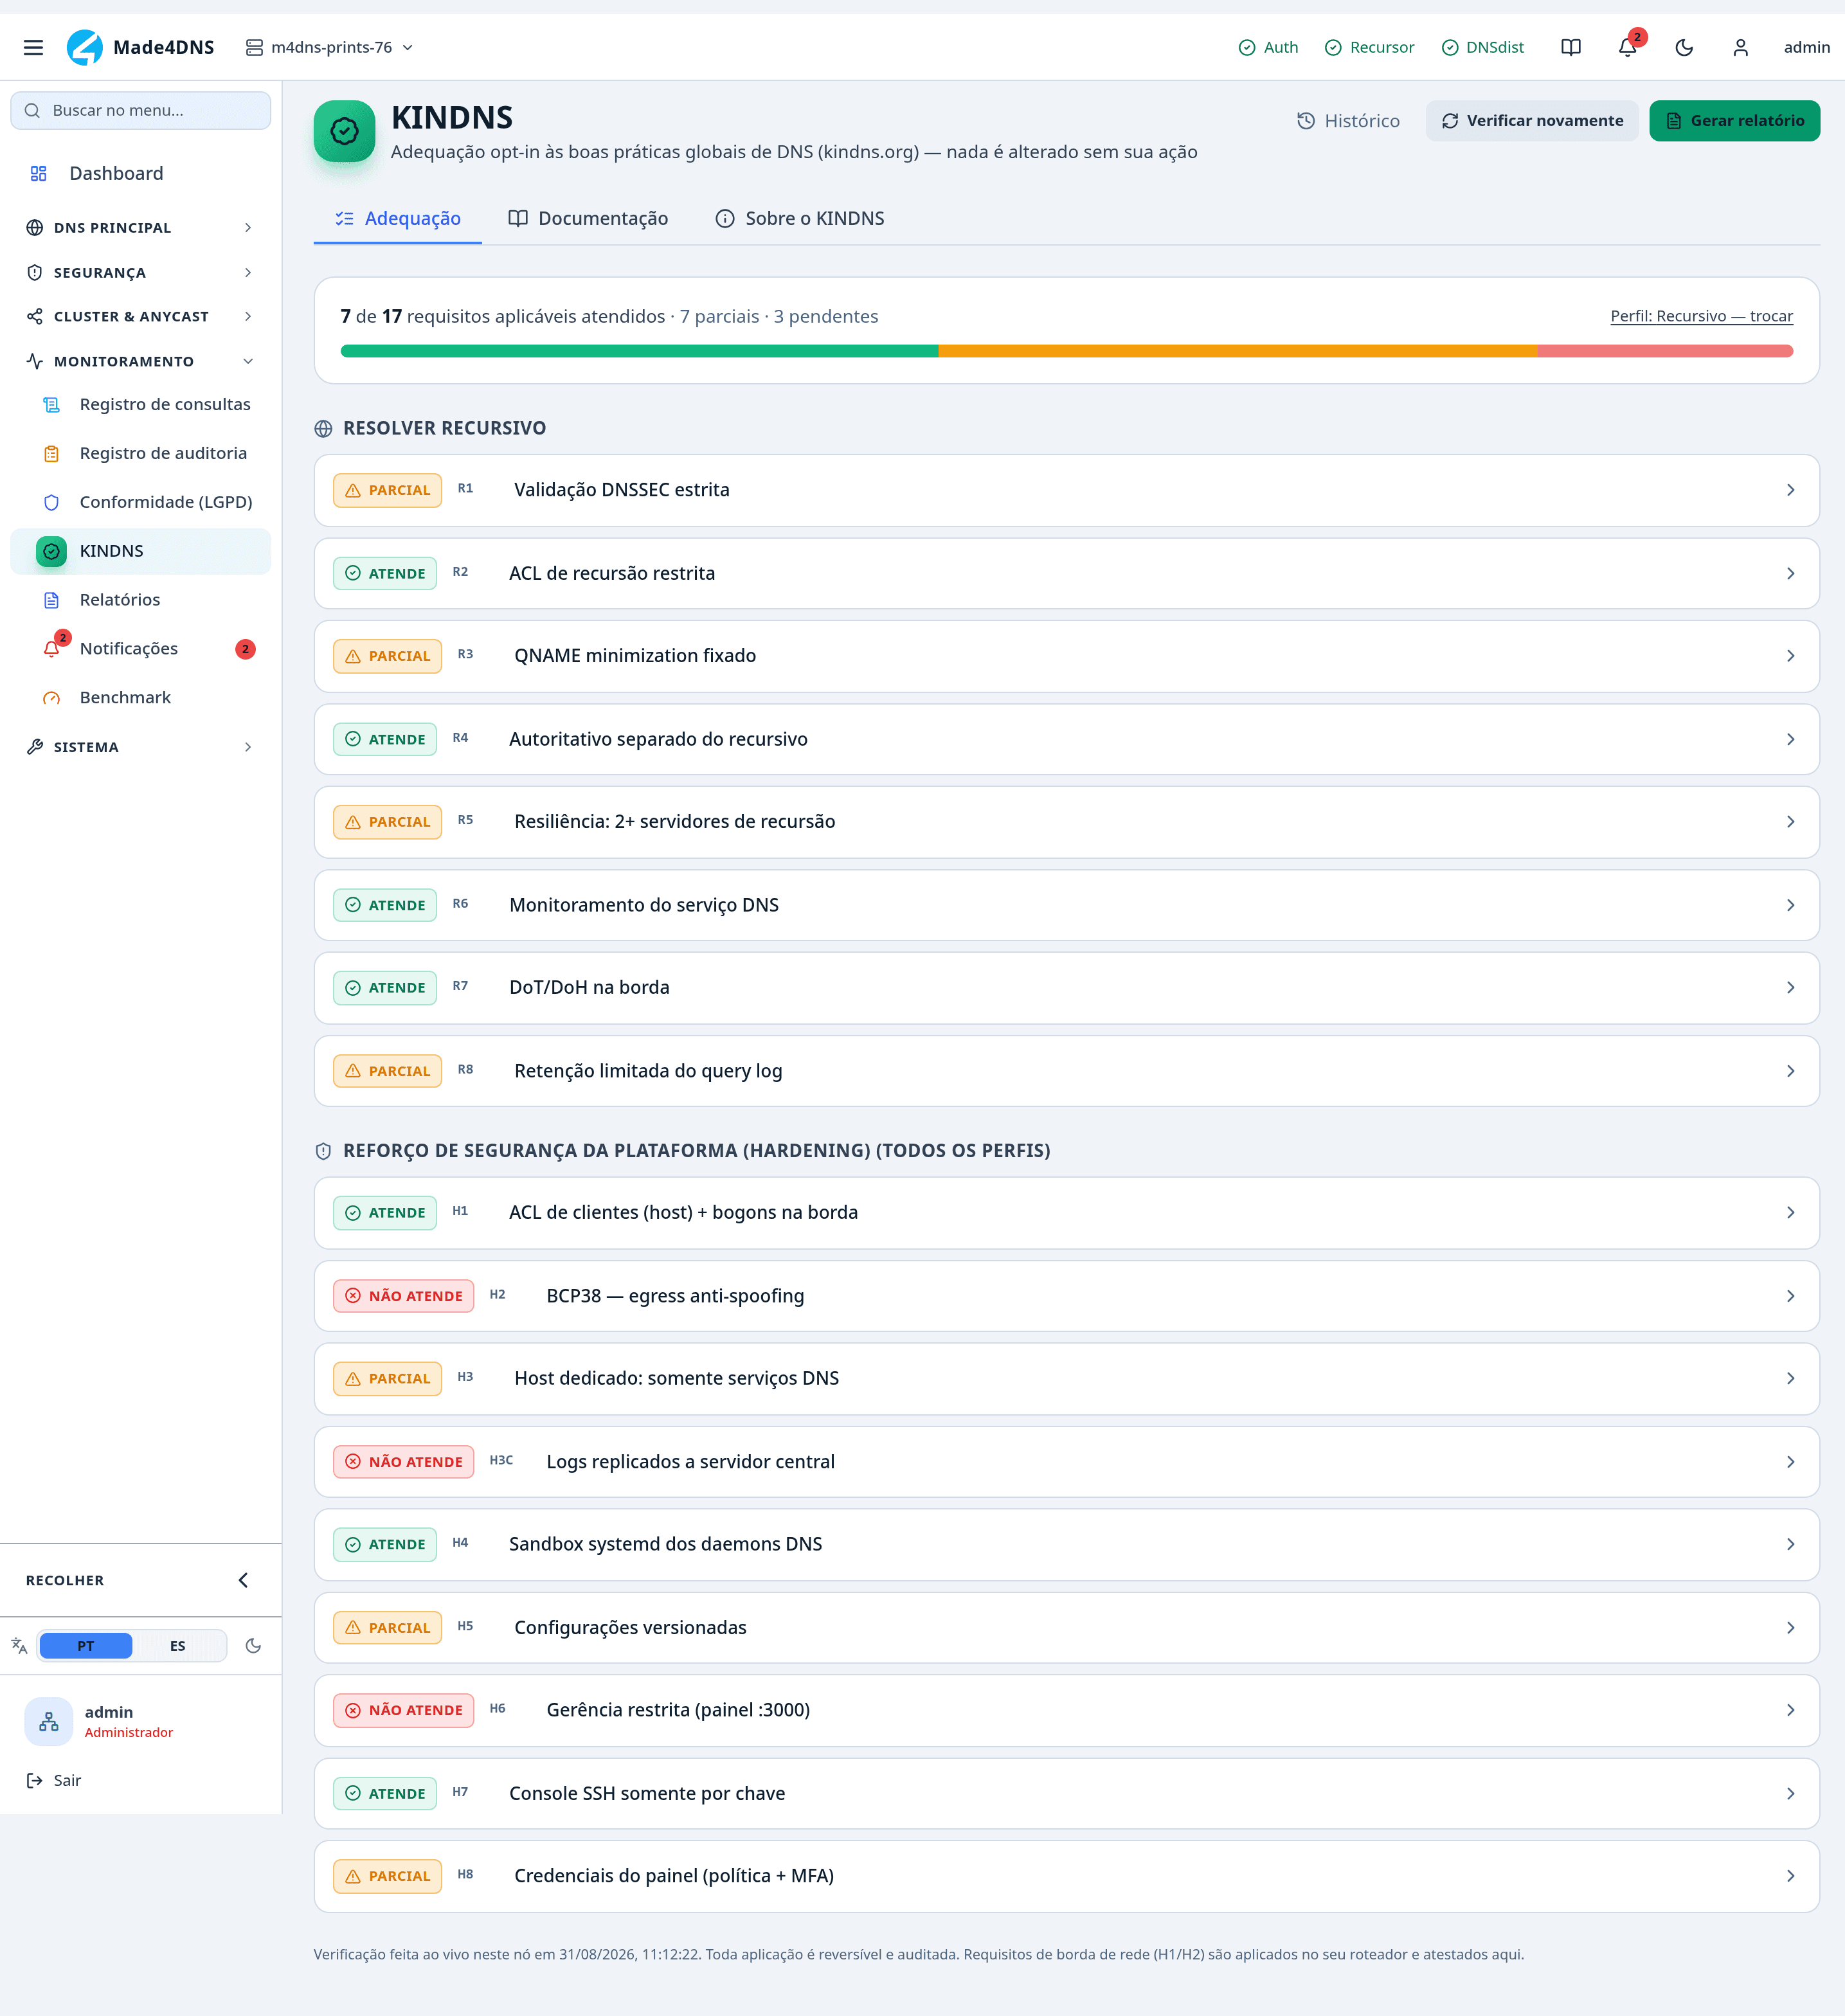The height and width of the screenshot is (2016, 1845).
Task: Click 'Perfil: Recursivo — trocar' link
Action: coord(1701,316)
